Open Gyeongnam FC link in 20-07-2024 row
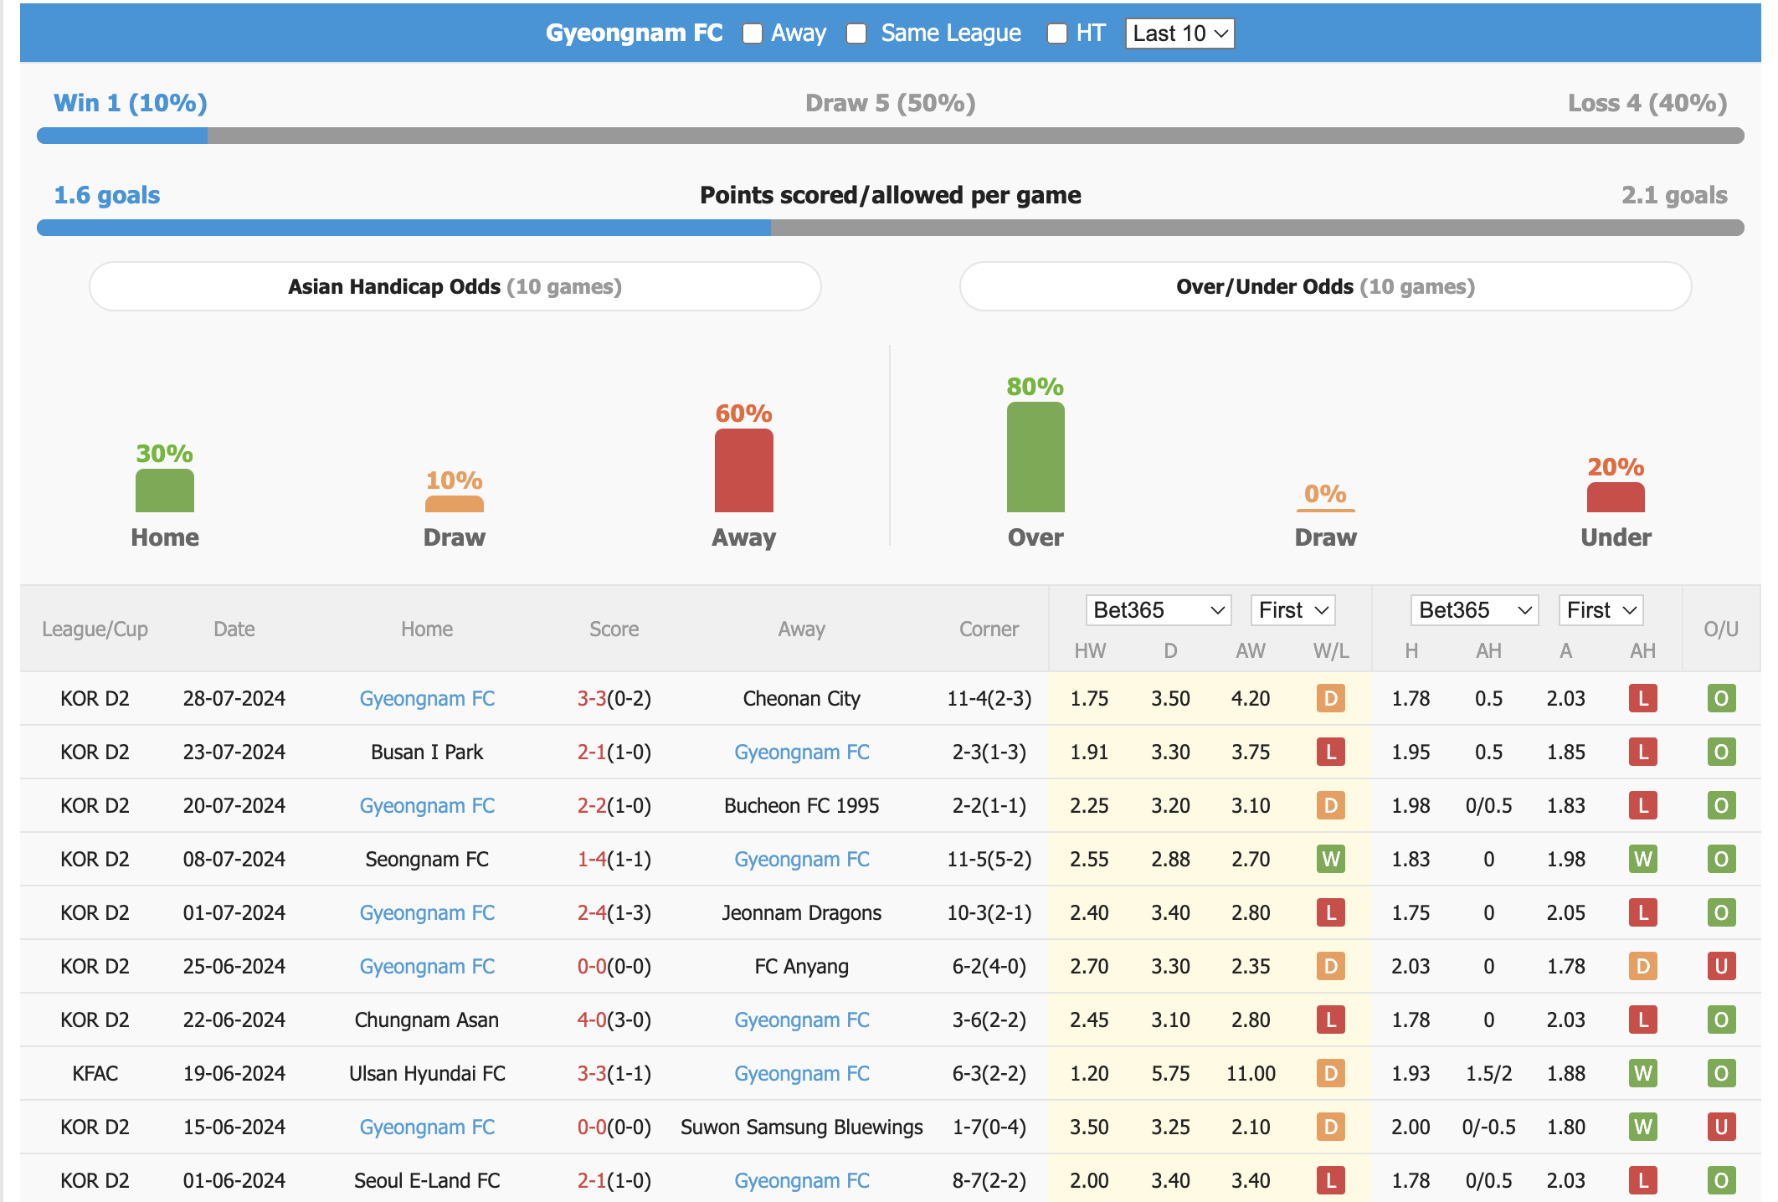The width and height of the screenshot is (1778, 1202). (x=427, y=805)
